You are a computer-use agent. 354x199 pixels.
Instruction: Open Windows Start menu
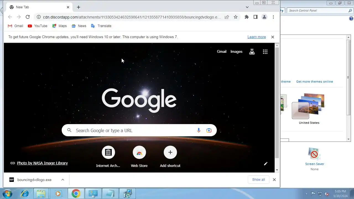pyautogui.click(x=8, y=194)
